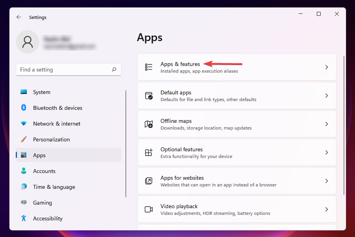The image size is (355, 237).
Task: Click the Accounts person icon
Action: (x=24, y=171)
